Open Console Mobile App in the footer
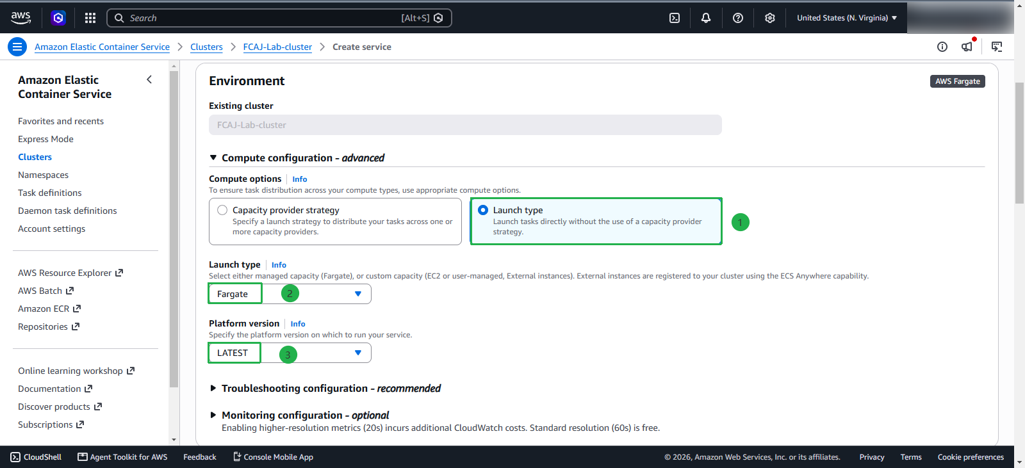Image resolution: width=1025 pixels, height=468 pixels. coord(273,457)
